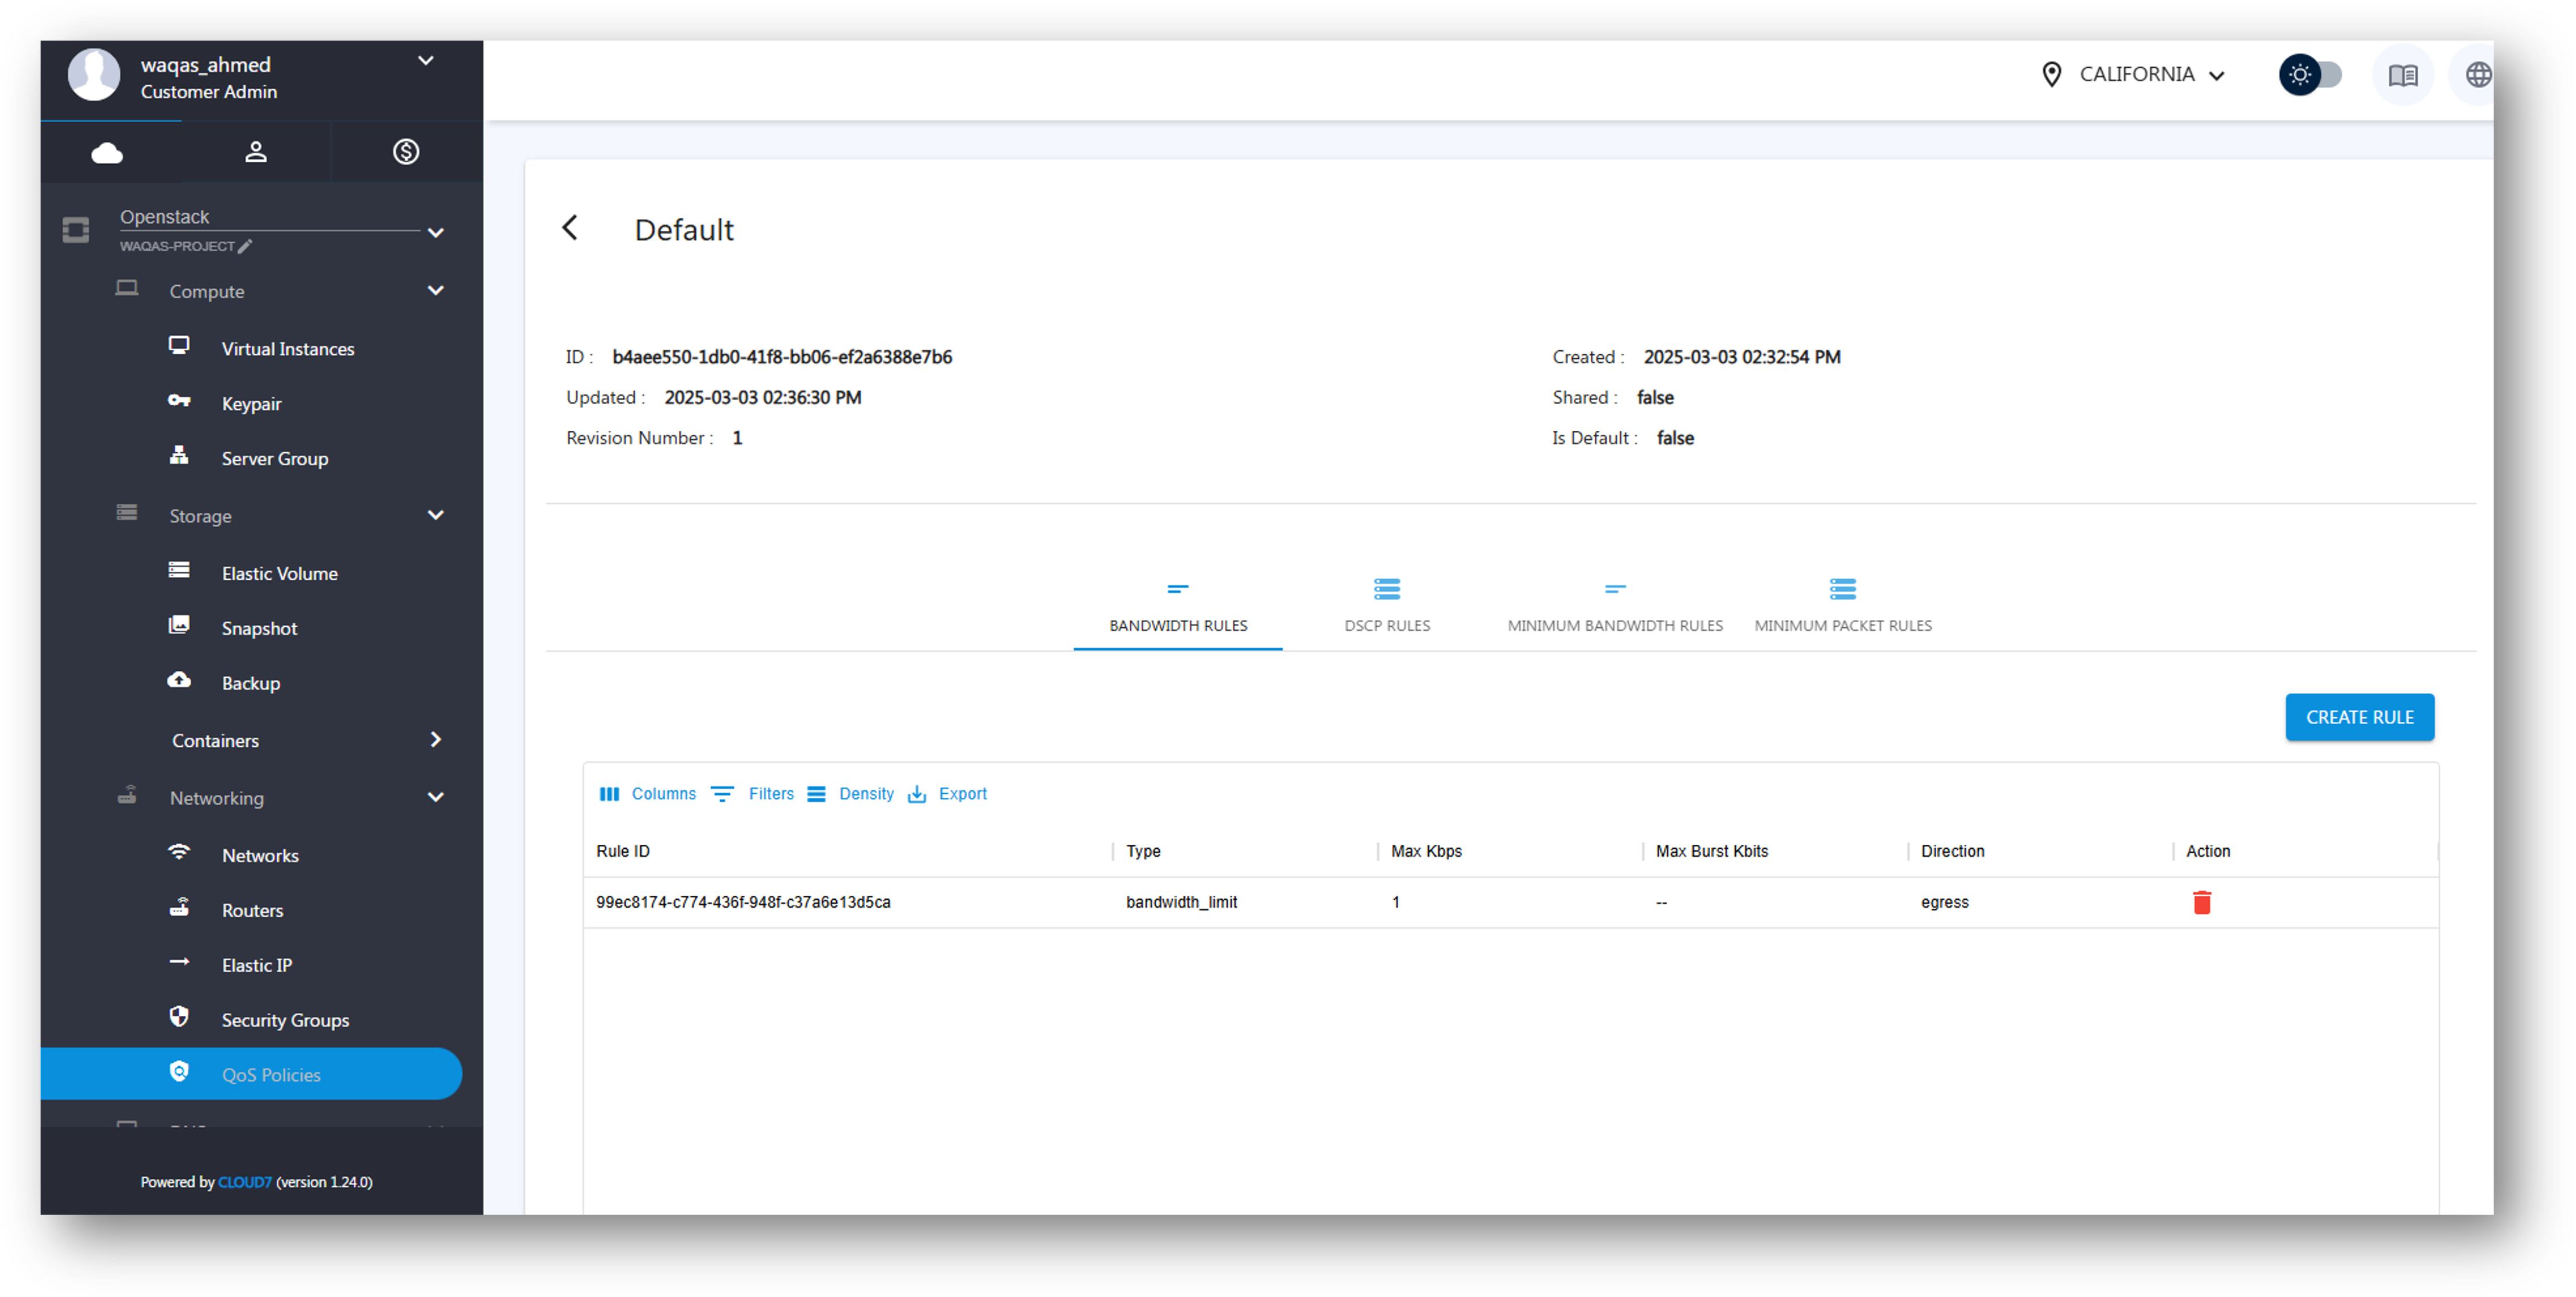Expand the waqas_ahmed account menu

click(425, 61)
